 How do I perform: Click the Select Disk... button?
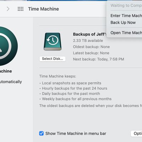tap(53, 59)
